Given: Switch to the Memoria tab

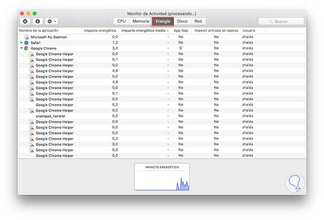Looking at the screenshot, I should (141, 21).
